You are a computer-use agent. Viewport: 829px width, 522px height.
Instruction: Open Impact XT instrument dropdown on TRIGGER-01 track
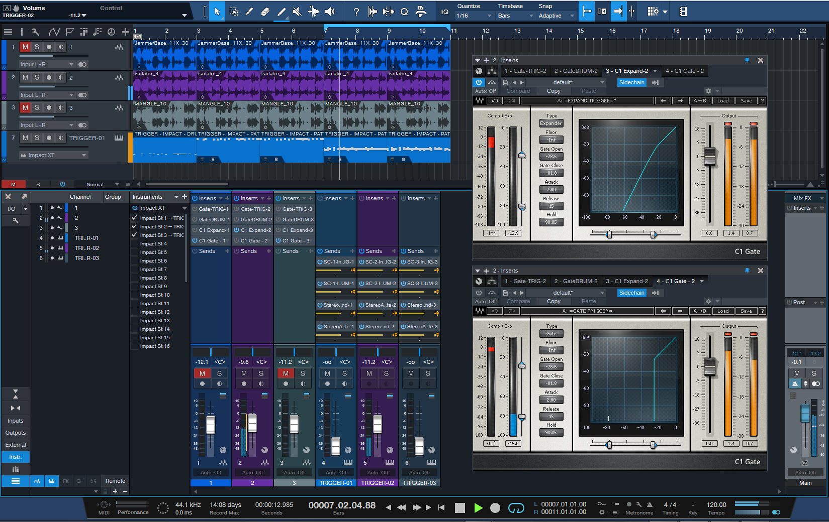click(53, 155)
